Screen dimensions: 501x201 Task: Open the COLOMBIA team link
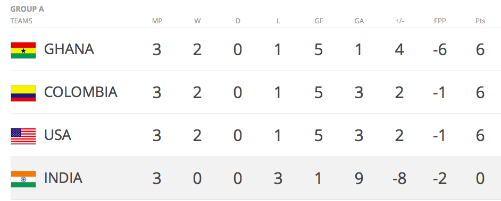point(81,92)
